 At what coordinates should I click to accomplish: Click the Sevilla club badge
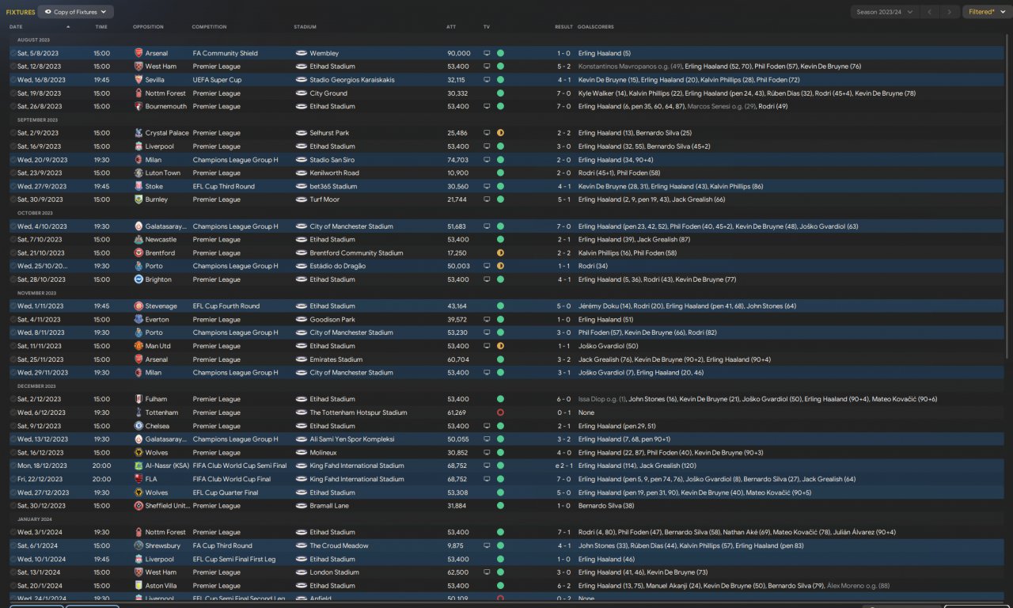138,80
